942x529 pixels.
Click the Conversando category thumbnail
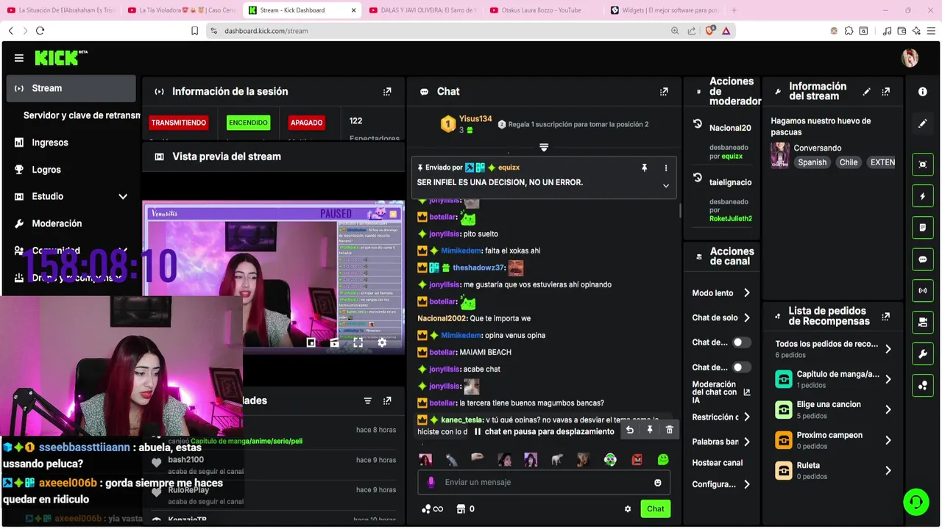coord(780,155)
